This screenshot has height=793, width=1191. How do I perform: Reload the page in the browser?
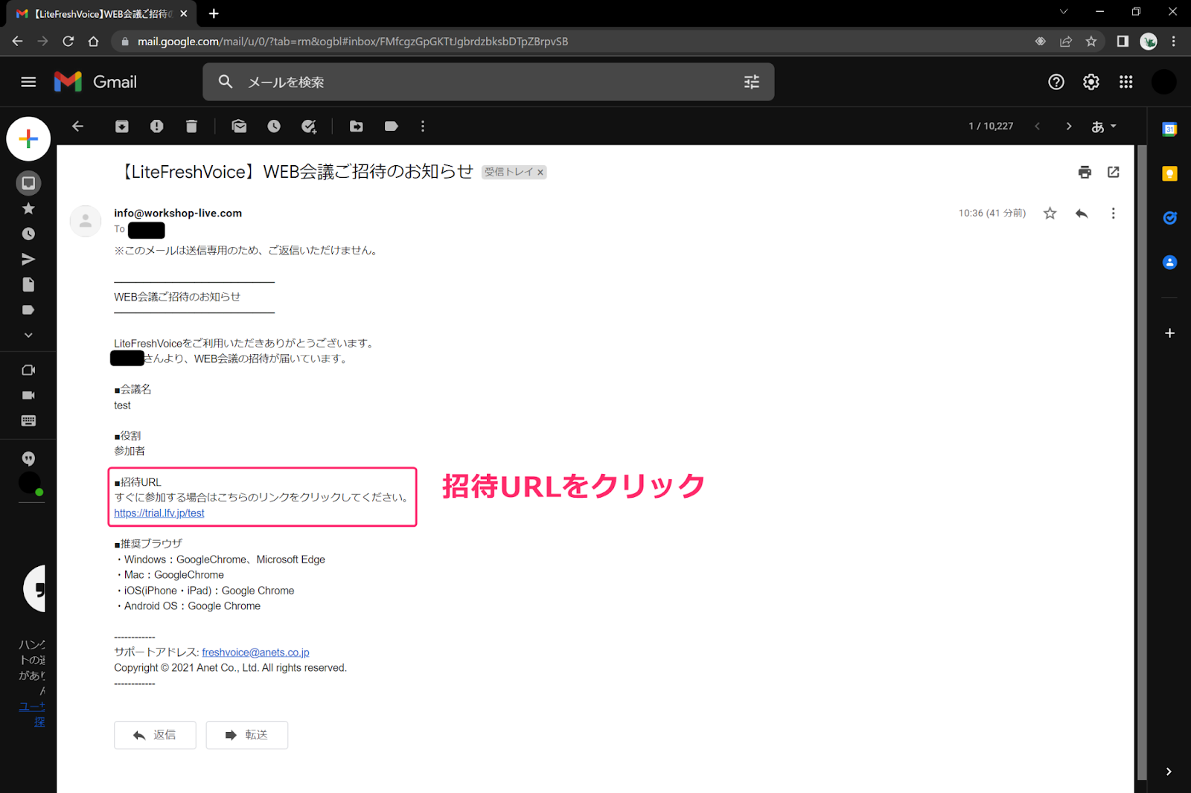[x=68, y=41]
